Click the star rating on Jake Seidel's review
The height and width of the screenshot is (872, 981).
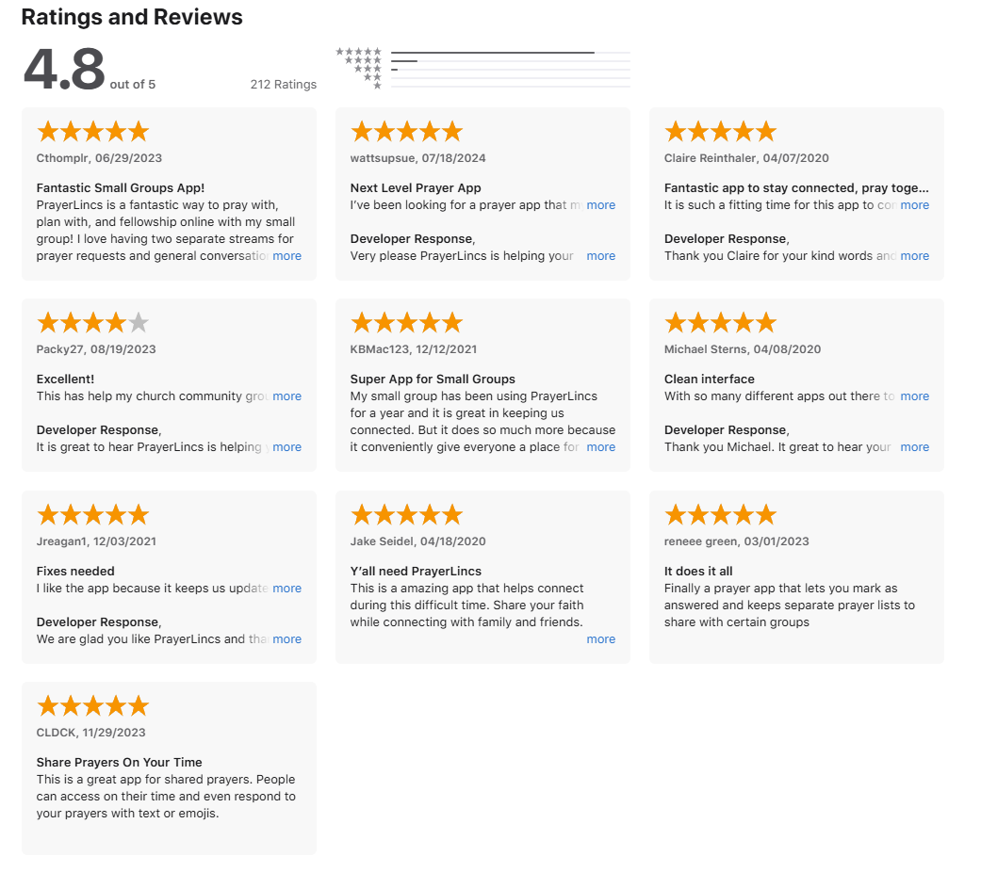(406, 515)
